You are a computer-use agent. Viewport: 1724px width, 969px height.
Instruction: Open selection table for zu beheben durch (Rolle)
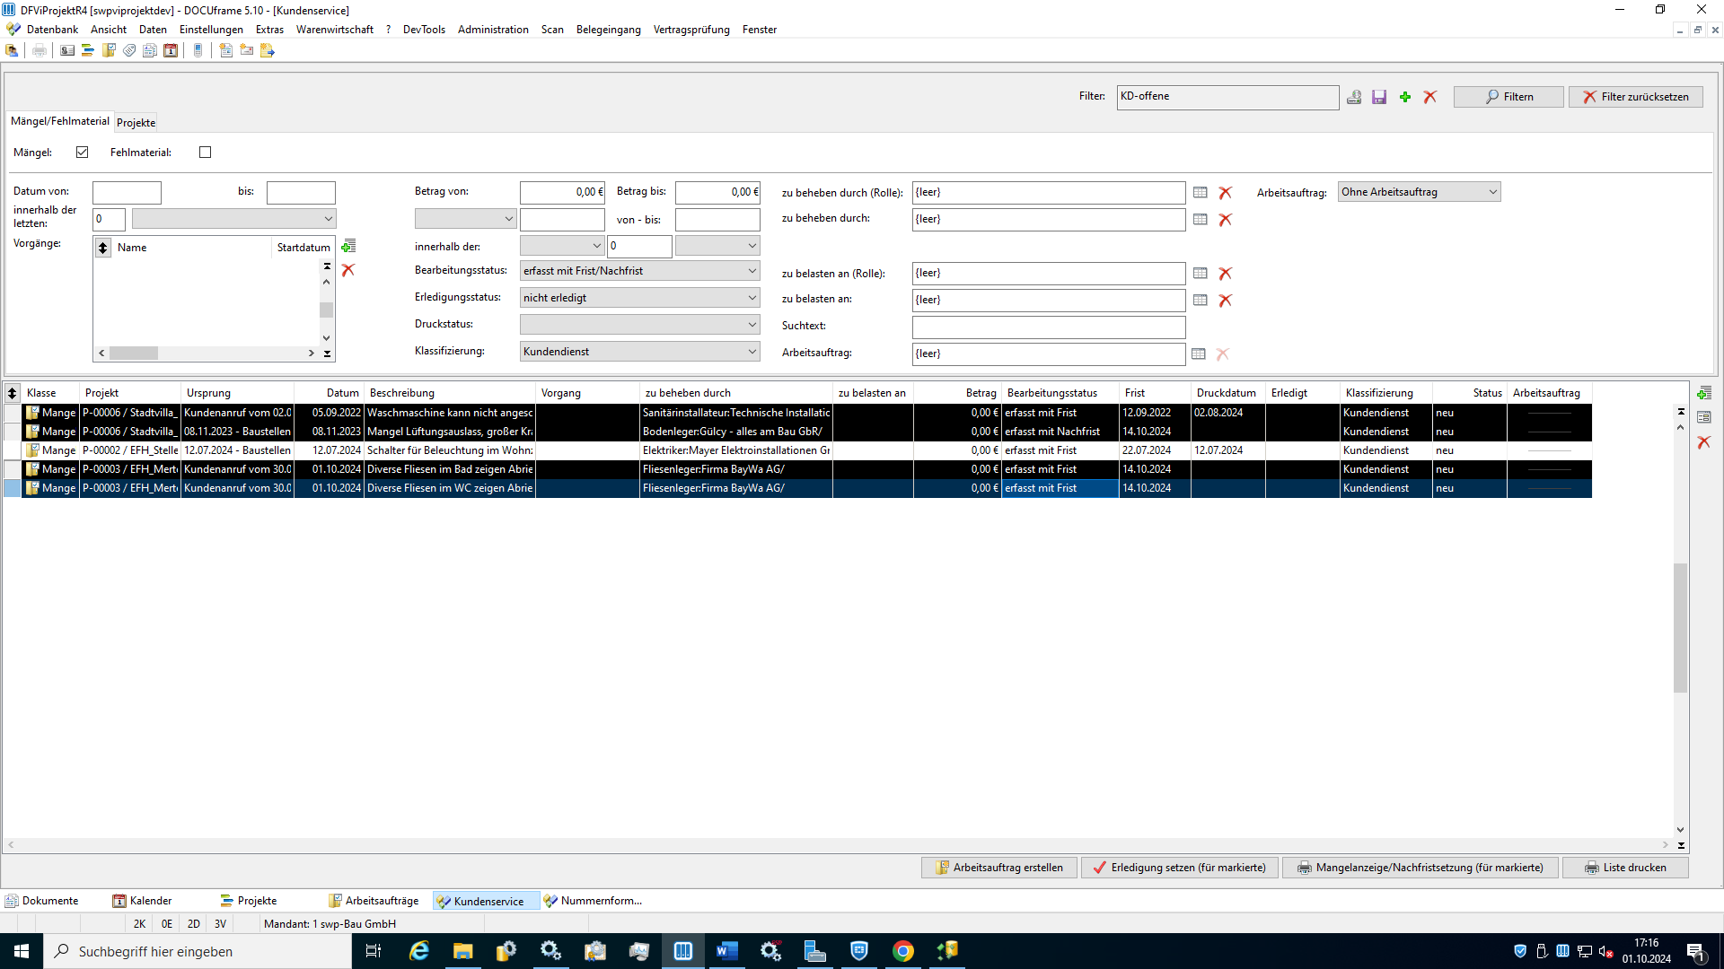click(1201, 193)
